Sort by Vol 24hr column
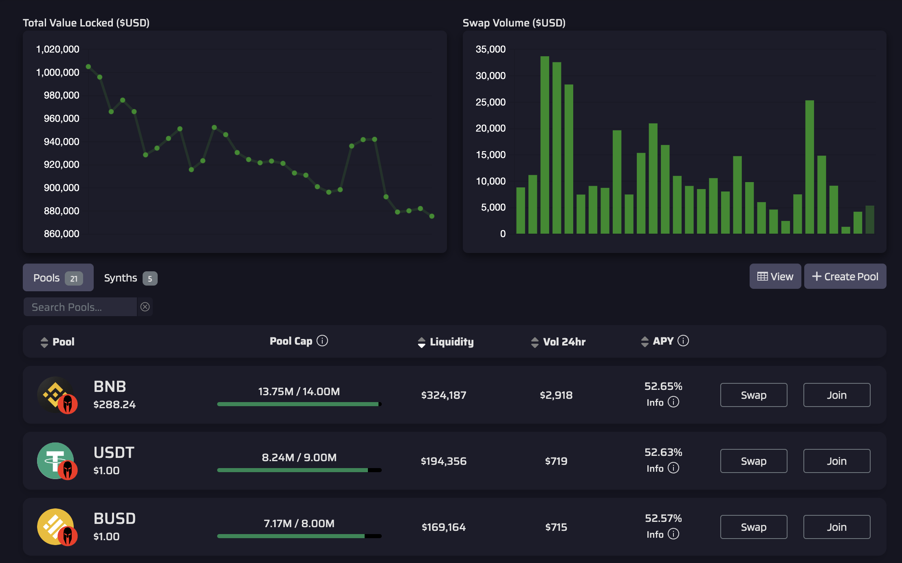 558,342
